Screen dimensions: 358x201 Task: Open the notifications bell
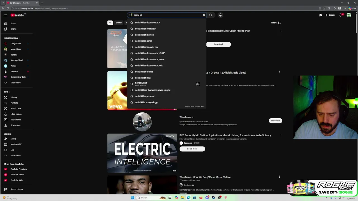tap(341, 15)
